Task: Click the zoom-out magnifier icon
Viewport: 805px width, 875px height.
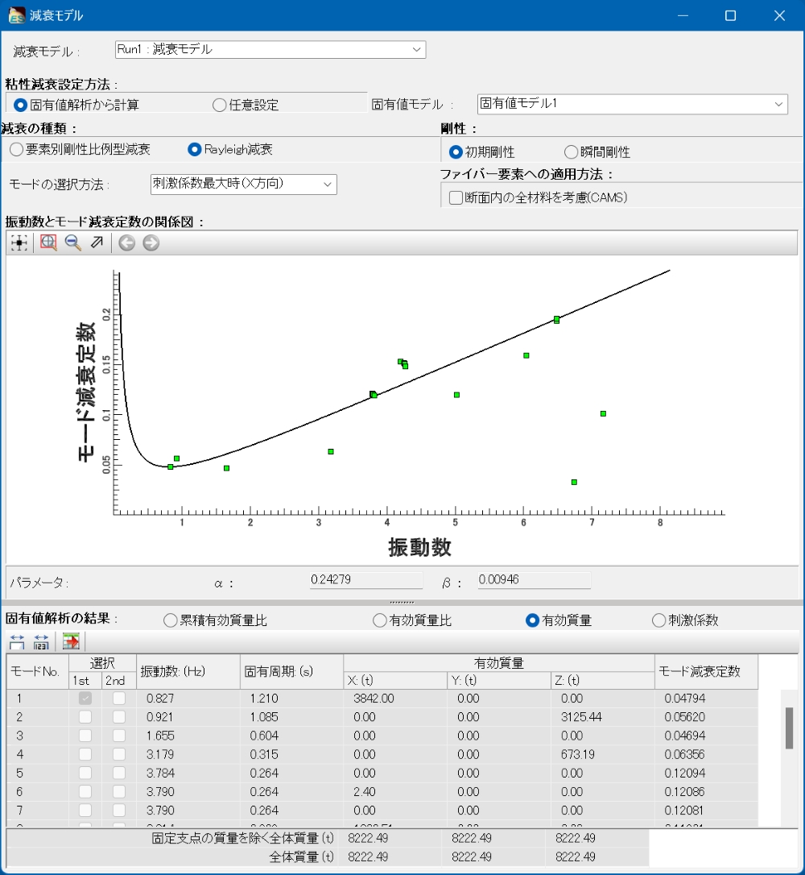Action: click(x=72, y=243)
